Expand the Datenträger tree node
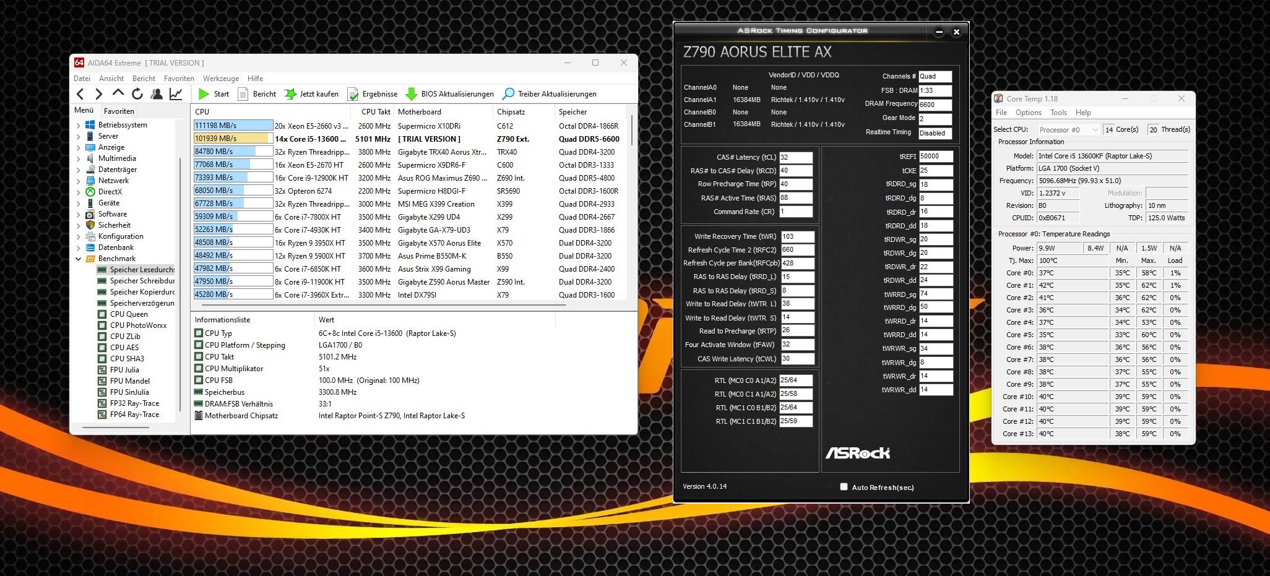The height and width of the screenshot is (576, 1270). coord(79,170)
